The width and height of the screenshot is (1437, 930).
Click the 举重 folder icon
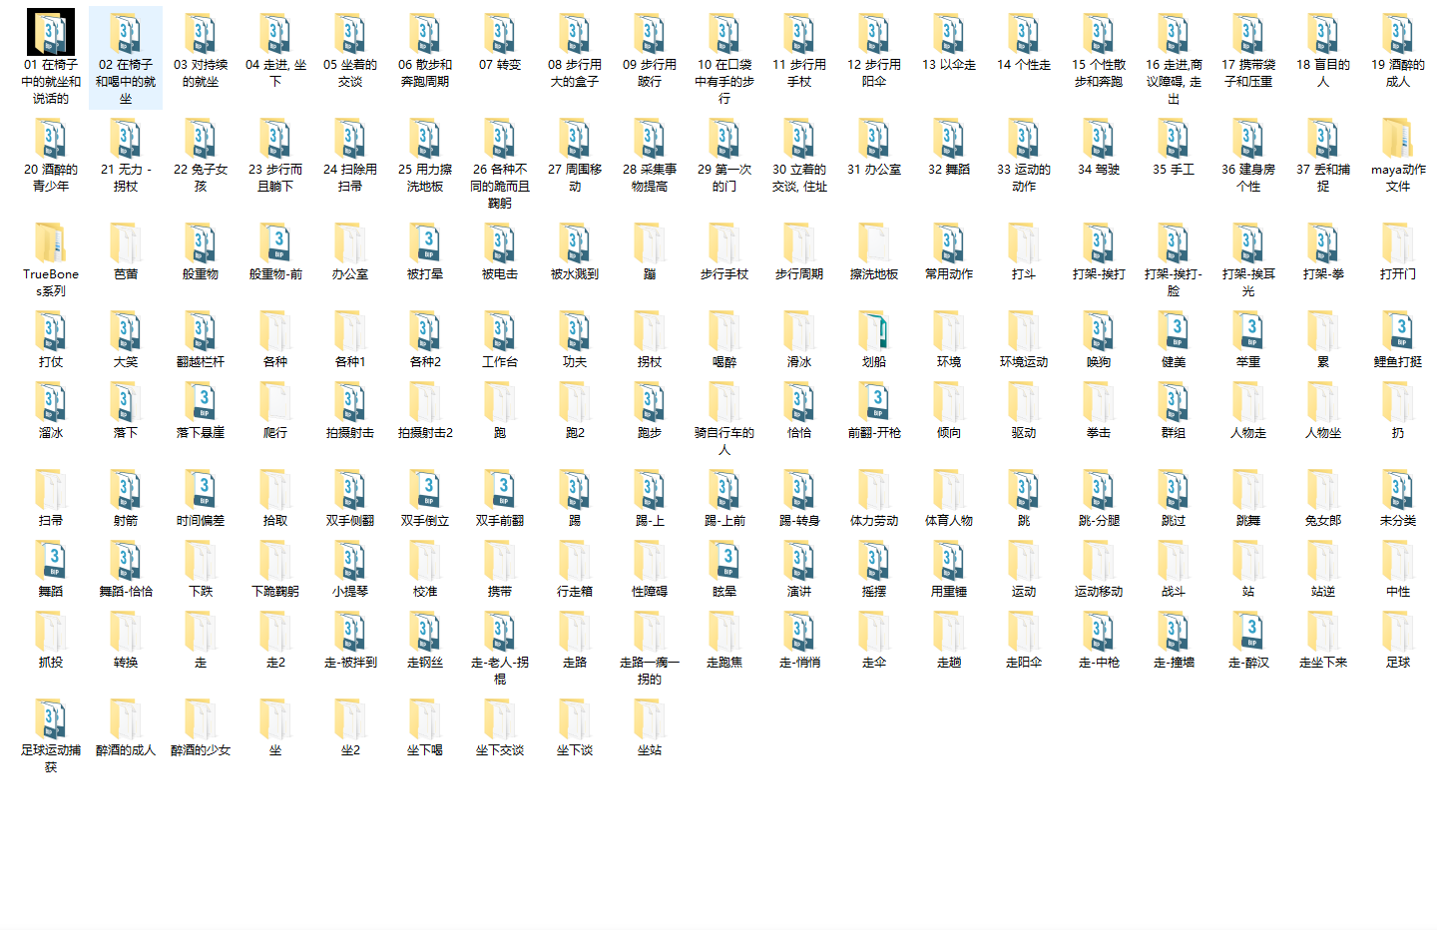[1248, 330]
